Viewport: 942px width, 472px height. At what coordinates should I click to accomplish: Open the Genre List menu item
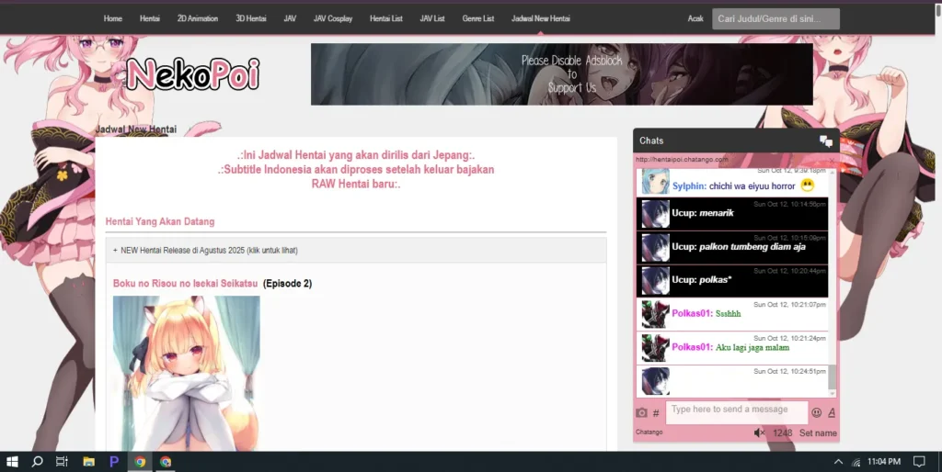click(478, 18)
